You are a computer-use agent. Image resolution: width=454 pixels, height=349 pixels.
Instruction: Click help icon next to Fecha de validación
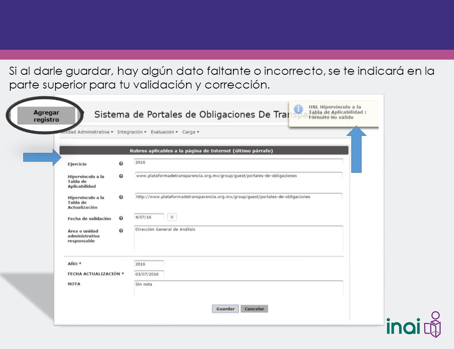[x=121, y=218]
